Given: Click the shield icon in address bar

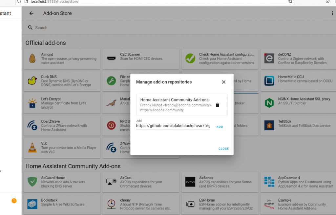Looking at the screenshot, I should pos(19,2).
